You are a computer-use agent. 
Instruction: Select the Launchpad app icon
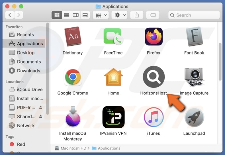(194, 117)
